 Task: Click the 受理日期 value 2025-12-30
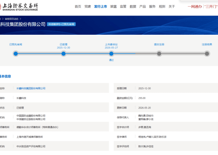144,88
